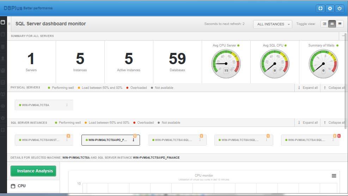This screenshot has height=196, width=348.
Task: Click the SQL Server dashboard monitor heading
Action: pyautogui.click(x=51, y=24)
